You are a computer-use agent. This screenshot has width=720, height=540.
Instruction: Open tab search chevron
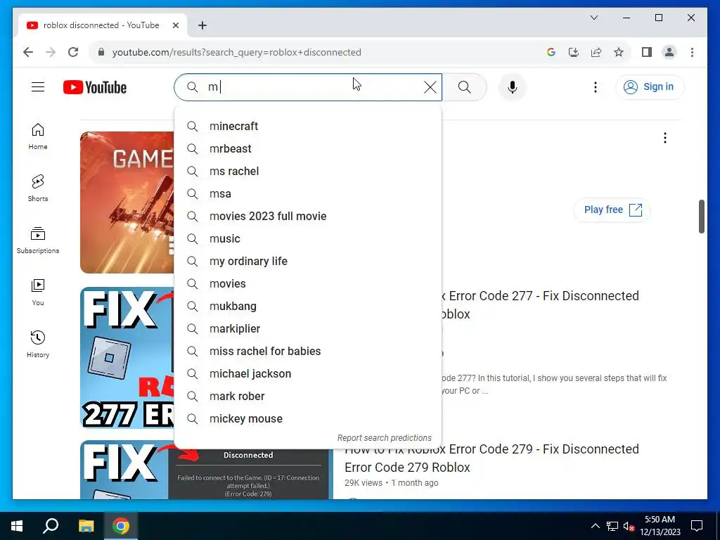(x=593, y=18)
